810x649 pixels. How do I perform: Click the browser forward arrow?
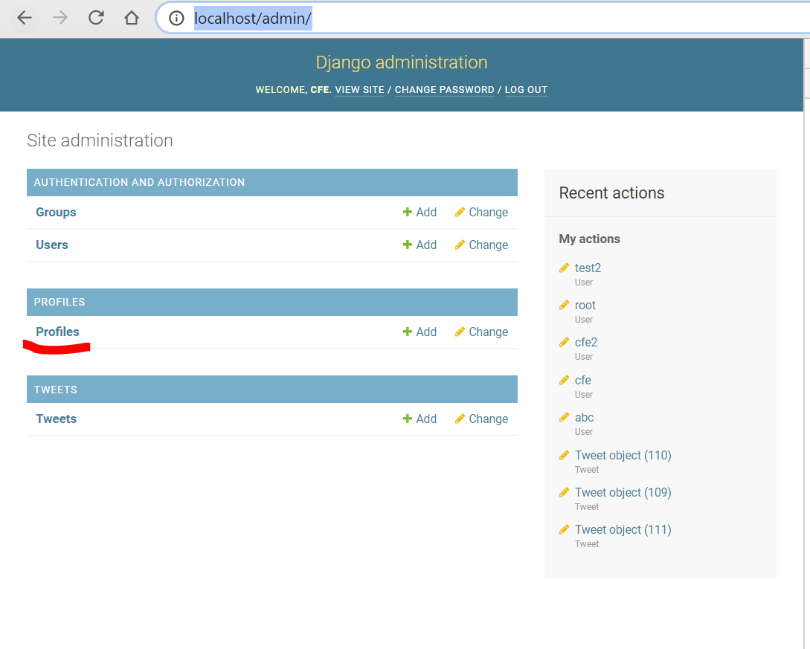(x=60, y=18)
